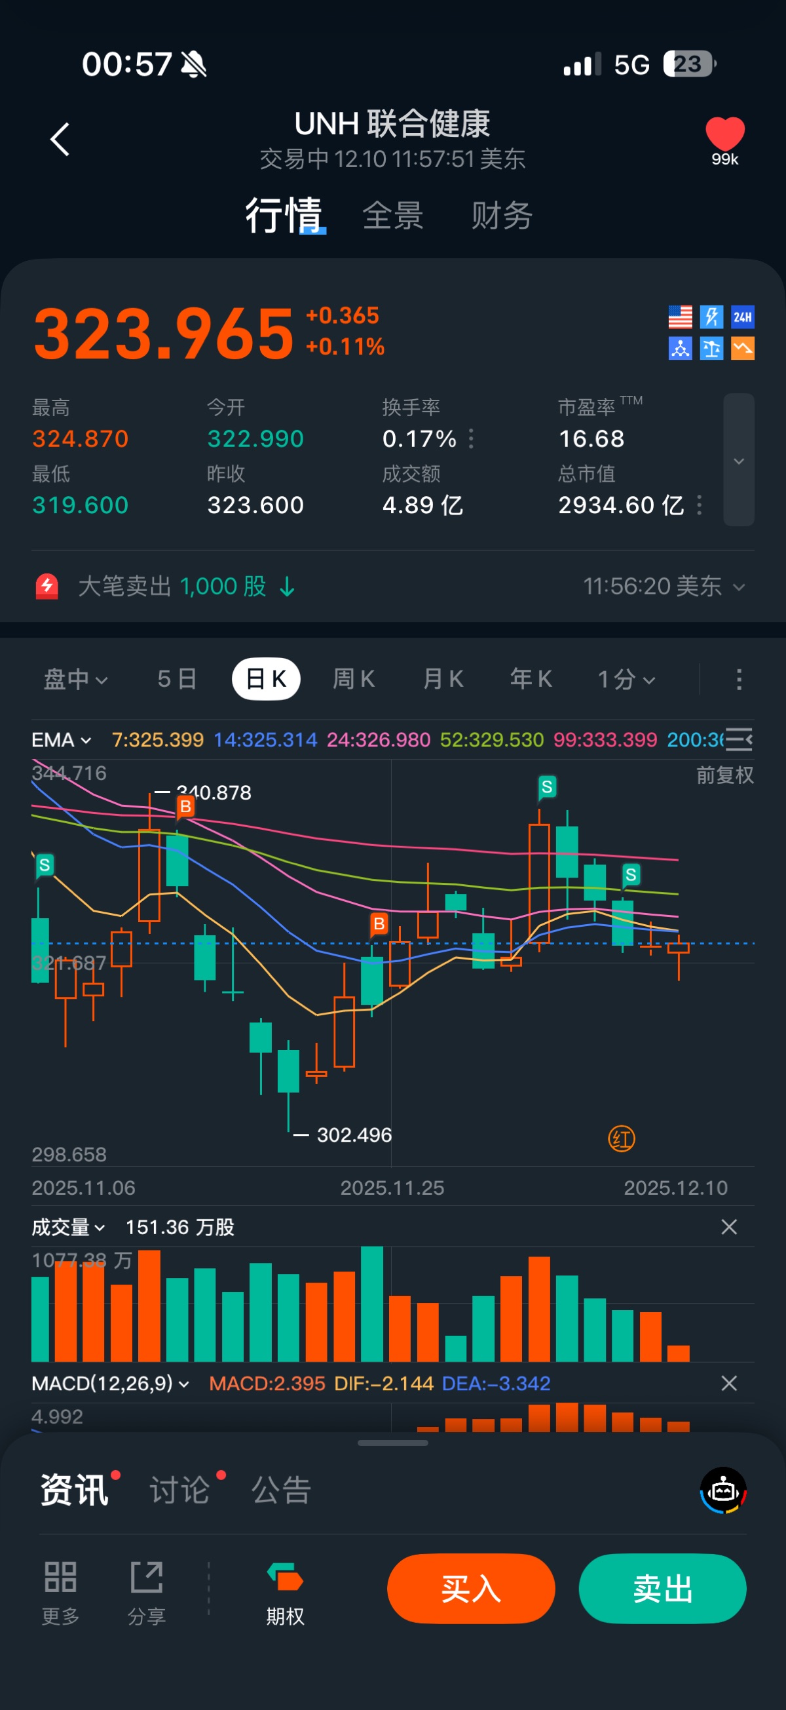The height and width of the screenshot is (1710, 786).
Task: Open the 1分 minute interval dropdown
Action: pyautogui.click(x=626, y=679)
